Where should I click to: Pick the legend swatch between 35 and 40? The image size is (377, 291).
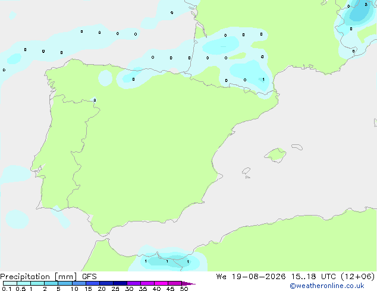(x=147, y=283)
